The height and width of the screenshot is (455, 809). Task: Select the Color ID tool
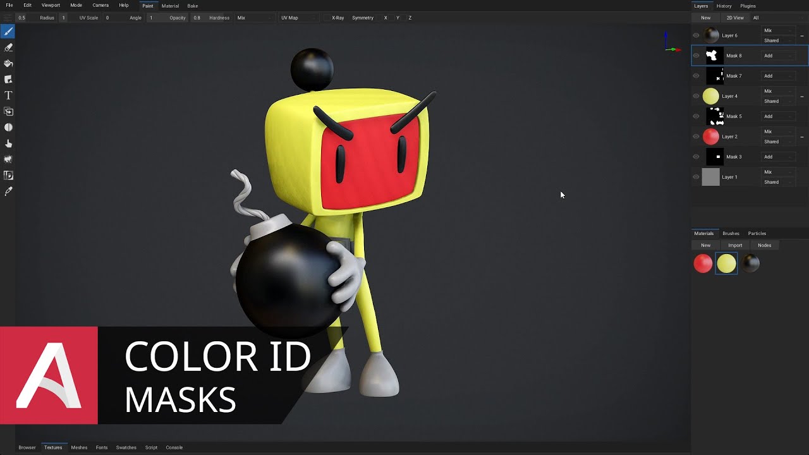click(x=8, y=176)
